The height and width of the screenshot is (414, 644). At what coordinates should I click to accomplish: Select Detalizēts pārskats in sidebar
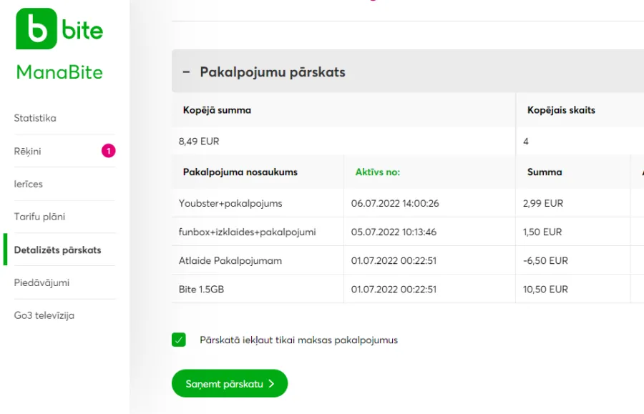(x=57, y=250)
